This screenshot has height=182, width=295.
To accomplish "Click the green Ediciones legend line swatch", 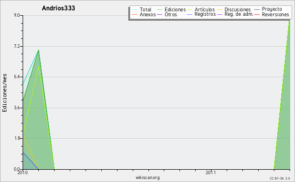I will tap(159, 9).
